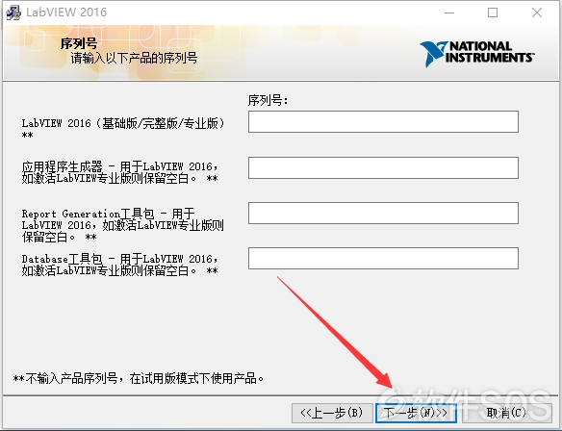Click the LabVIEW 2016 window title text

click(66, 13)
